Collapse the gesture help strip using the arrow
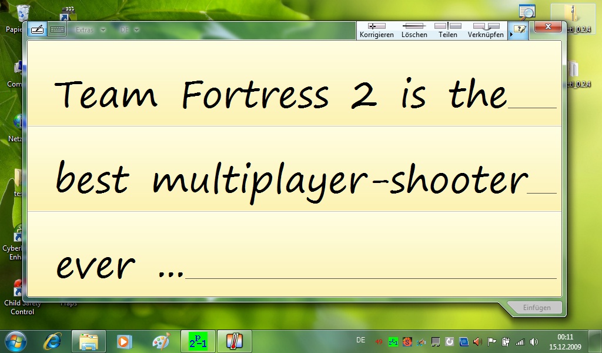602x353 pixels. click(x=511, y=34)
